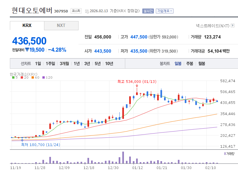Click the 한국거래소(KRX) chart caption
Image resolution: width=238 pixels, height=173 pixels.
coord(24,74)
